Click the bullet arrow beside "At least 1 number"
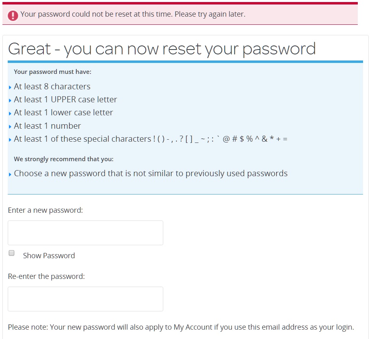This screenshot has height=339, width=372. pos(10,127)
